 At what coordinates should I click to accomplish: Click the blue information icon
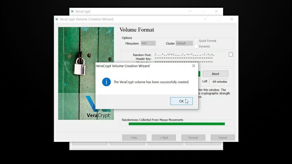pyautogui.click(x=106, y=82)
